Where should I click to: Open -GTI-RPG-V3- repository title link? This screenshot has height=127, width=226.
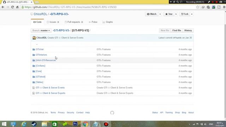(59, 14)
